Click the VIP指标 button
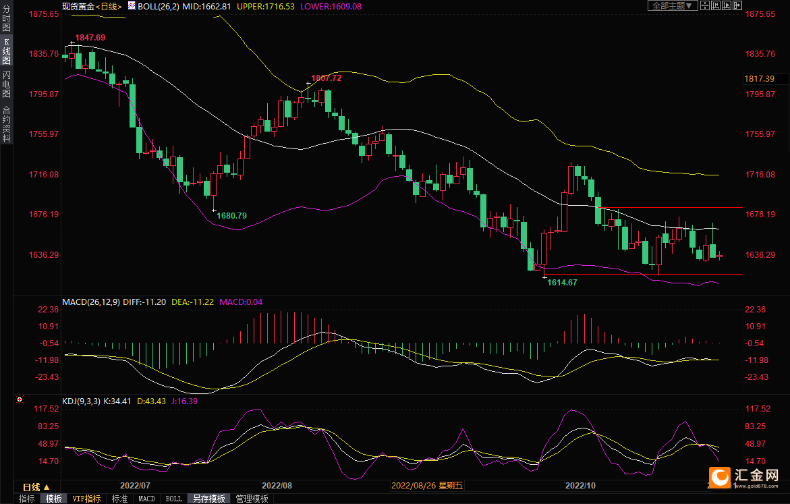 pyautogui.click(x=86, y=499)
